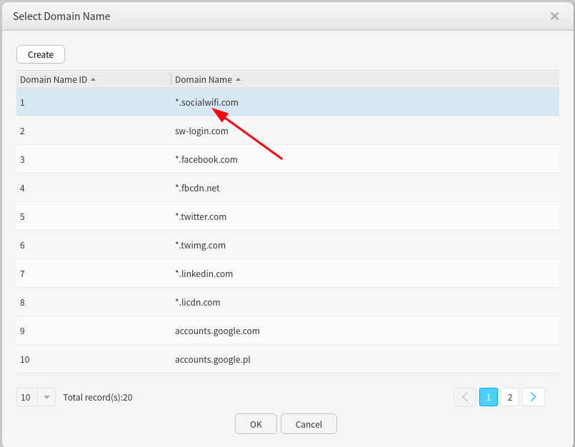Highlight the *.twimg.com domain entry

tap(200, 245)
